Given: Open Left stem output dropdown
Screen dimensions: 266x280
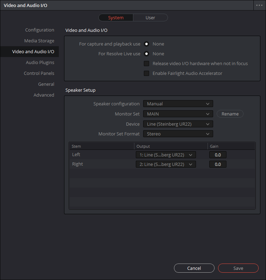Looking at the screenshot, I should point(166,155).
